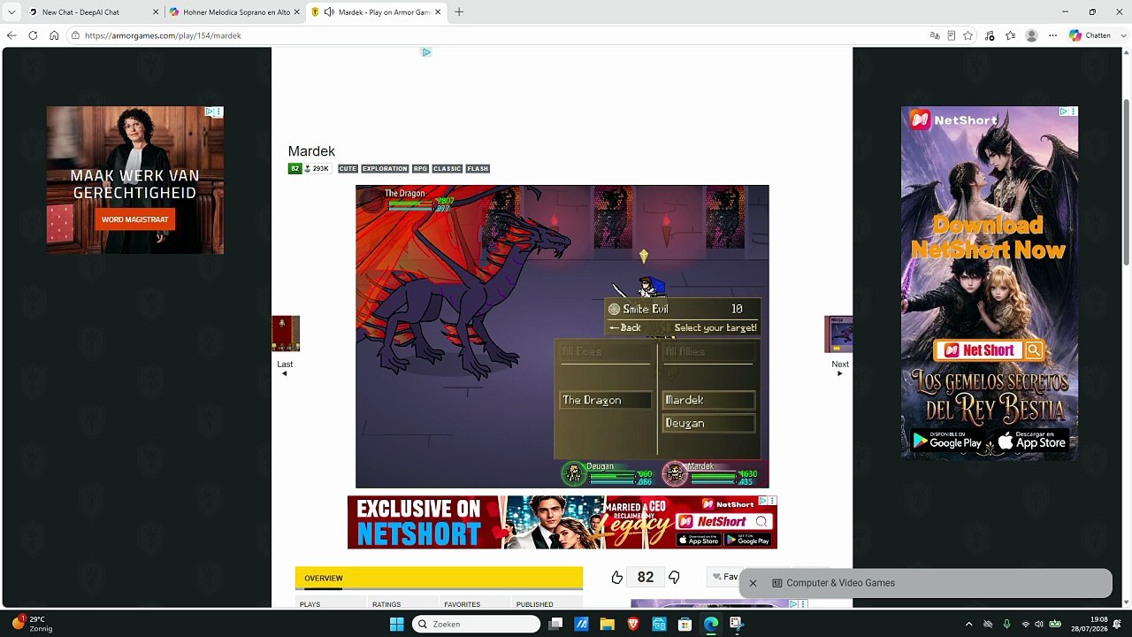Viewport: 1132px width, 637px height.
Task: Add Mardek to favorites with Fav button
Action: [725, 577]
